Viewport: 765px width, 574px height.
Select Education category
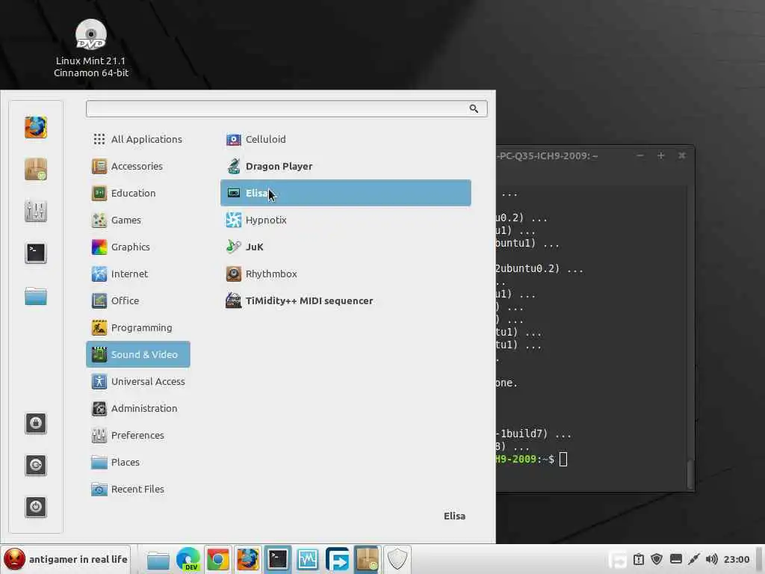coord(138,193)
